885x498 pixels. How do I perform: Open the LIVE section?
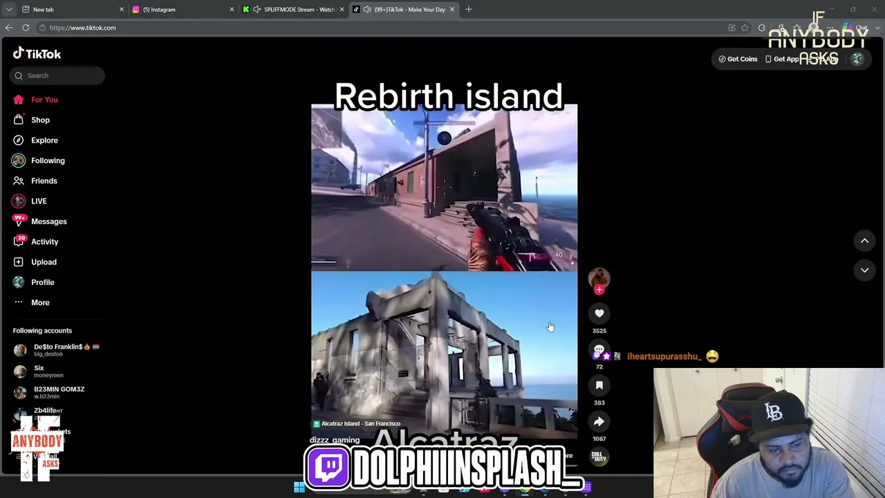pos(39,201)
